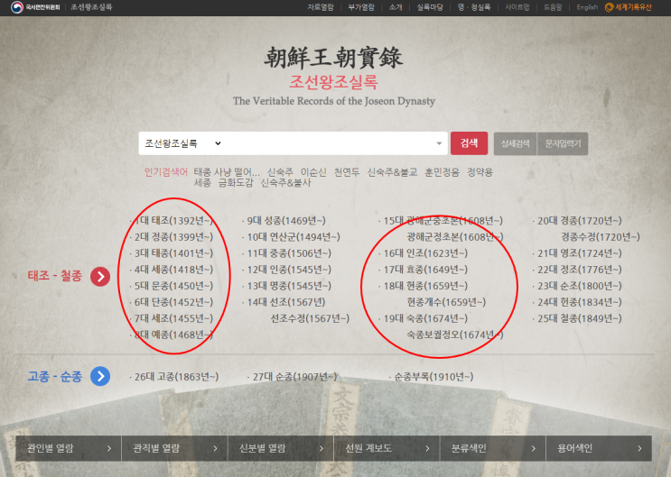Open 선조수정(1567년~) records
Screen dimensions: 671x477
(x=311, y=318)
